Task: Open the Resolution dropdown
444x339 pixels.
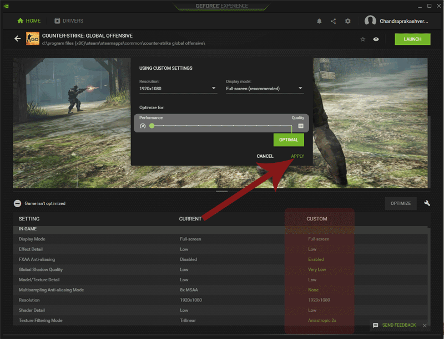Action: pos(178,89)
